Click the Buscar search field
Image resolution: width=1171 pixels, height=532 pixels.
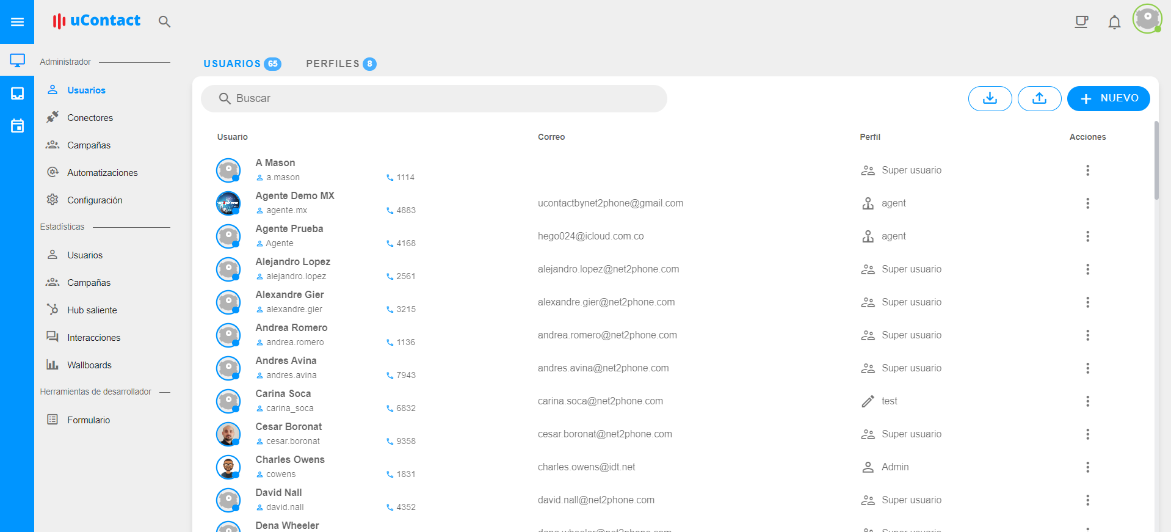pyautogui.click(x=433, y=98)
